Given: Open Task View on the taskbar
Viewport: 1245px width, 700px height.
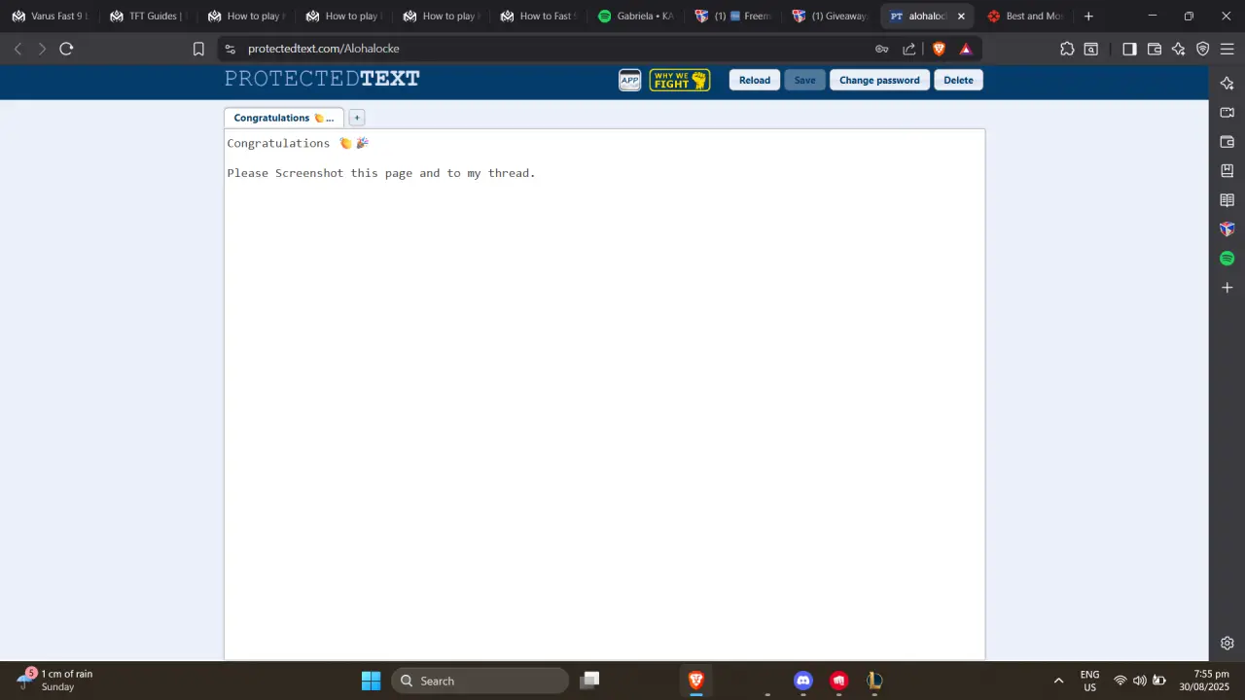Looking at the screenshot, I should 589,681.
